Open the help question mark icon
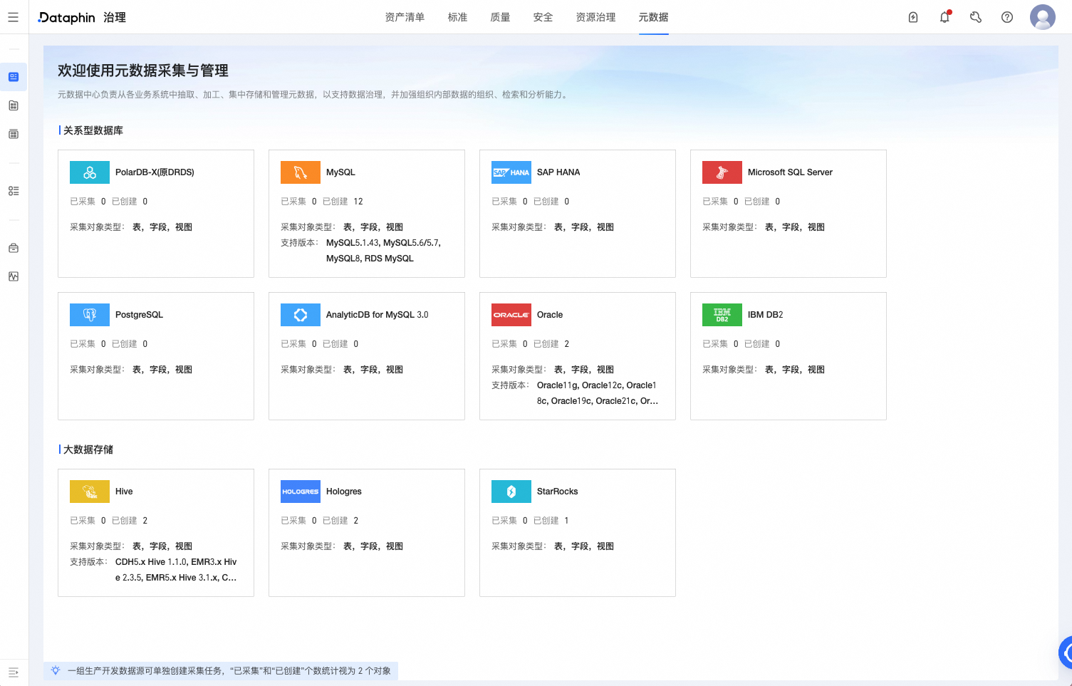 (1006, 16)
